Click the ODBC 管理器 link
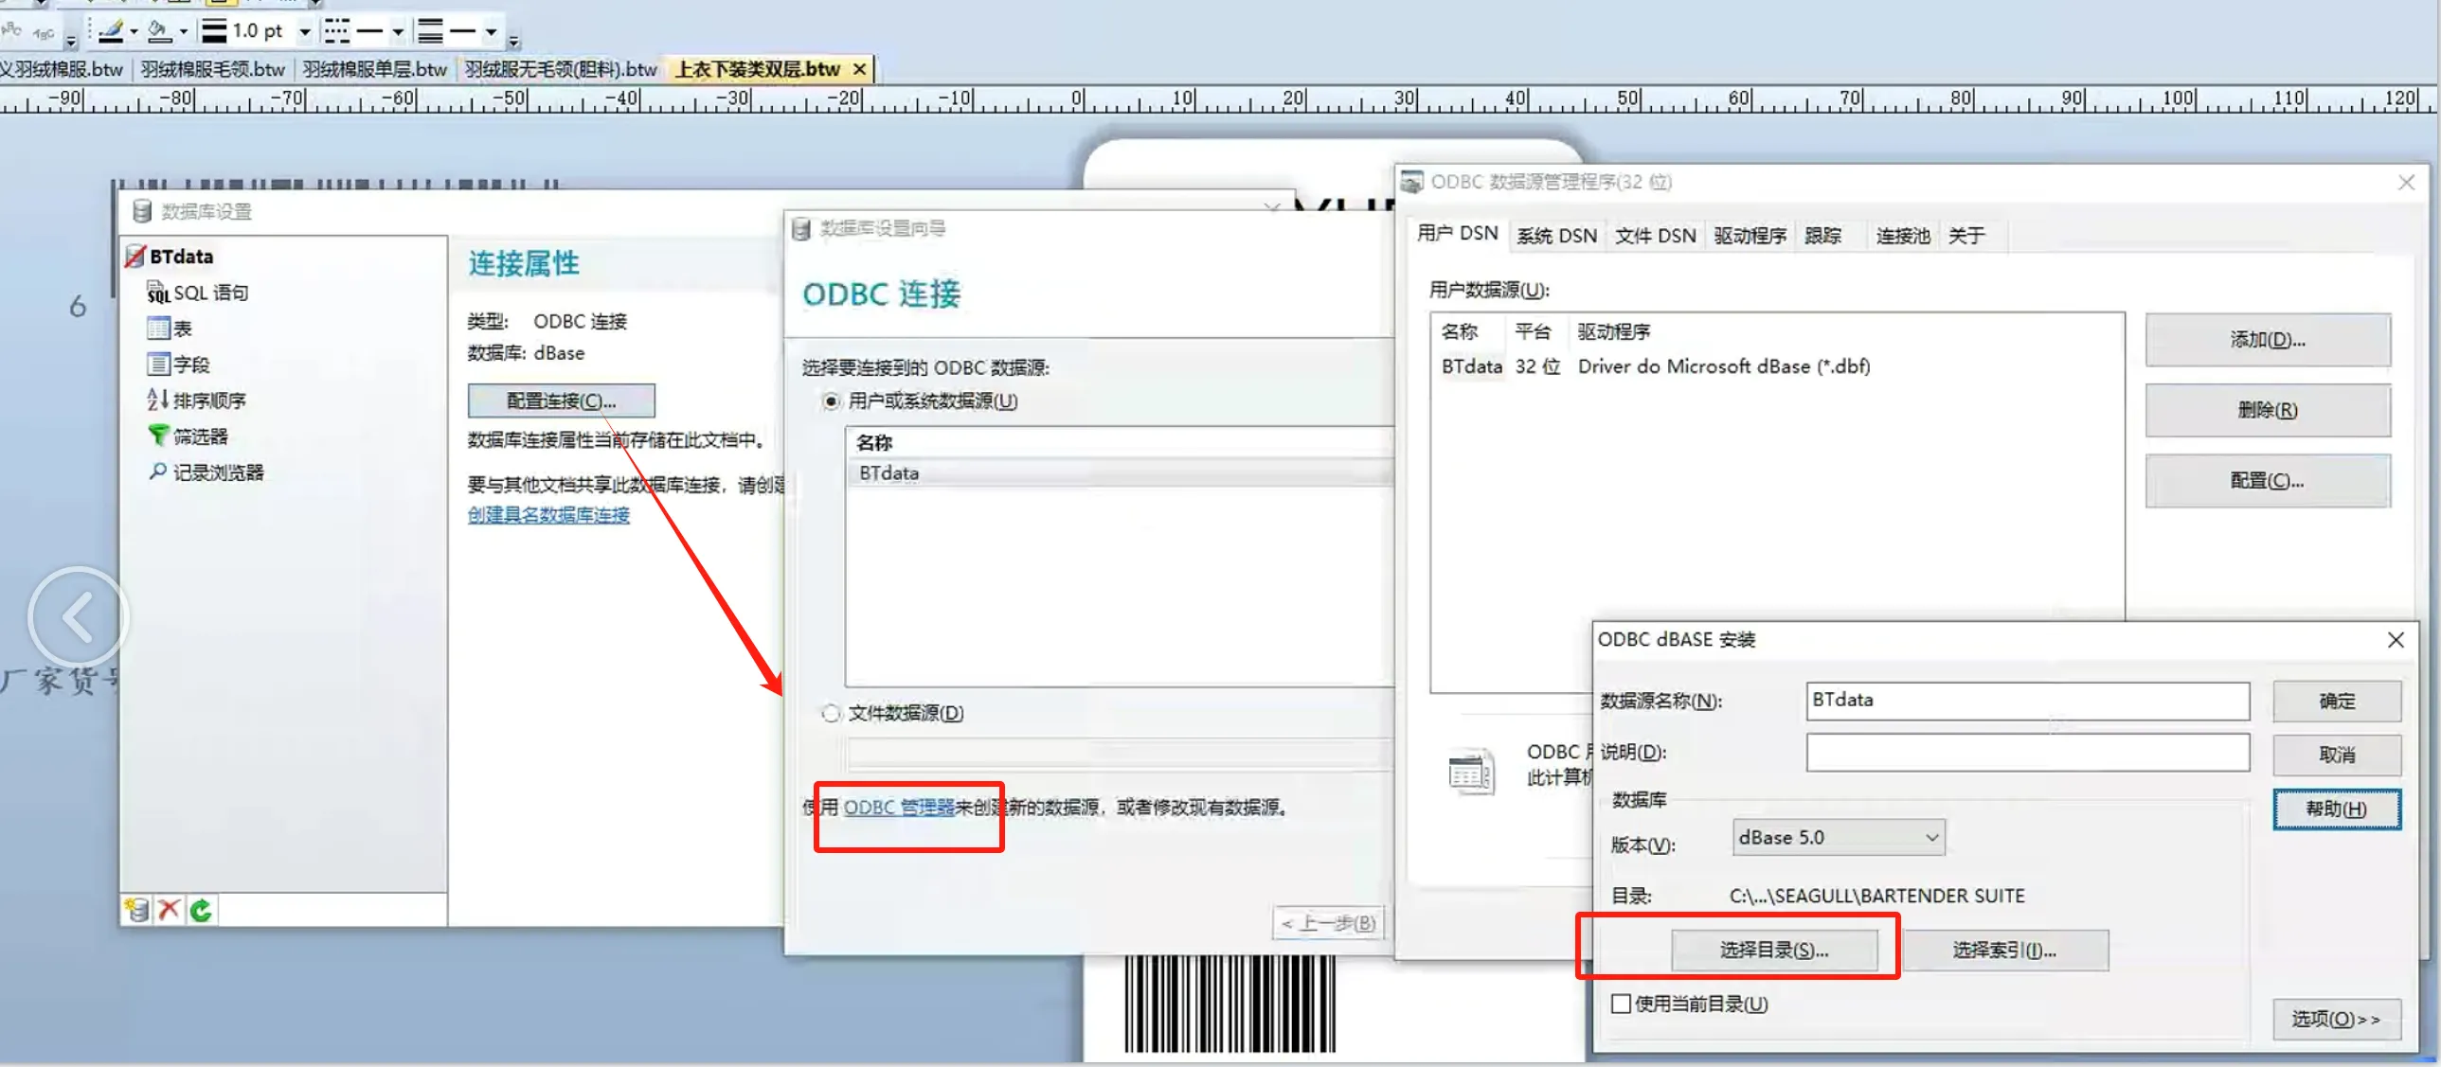 (x=898, y=808)
